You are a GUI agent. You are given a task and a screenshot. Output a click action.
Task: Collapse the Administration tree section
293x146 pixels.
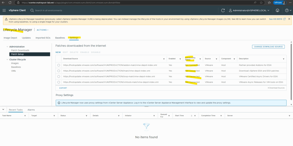(7, 47)
